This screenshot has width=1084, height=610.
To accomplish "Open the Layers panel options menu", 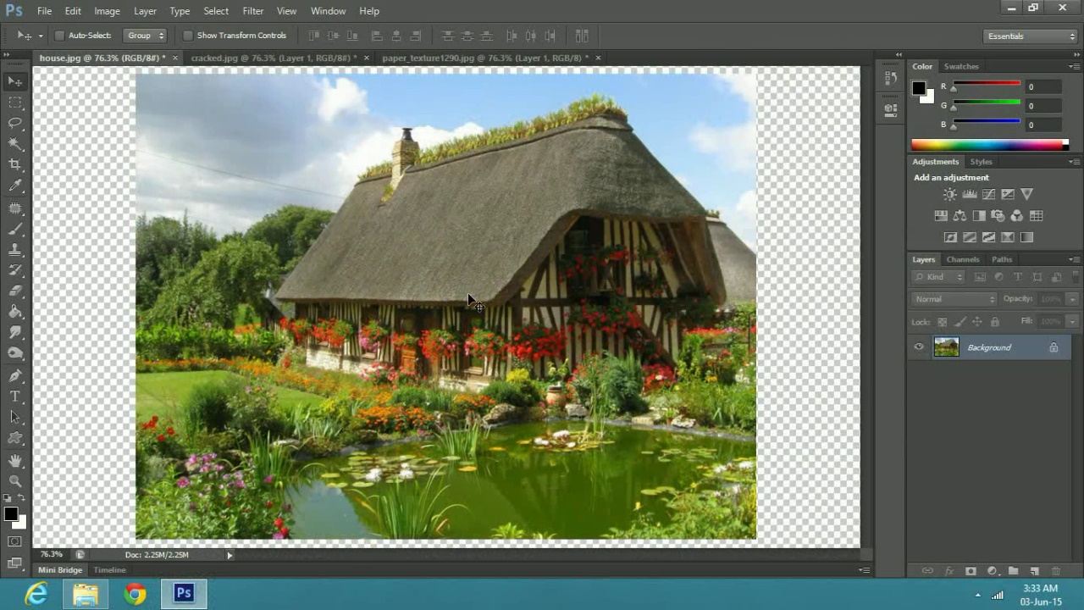I will tap(1074, 259).
